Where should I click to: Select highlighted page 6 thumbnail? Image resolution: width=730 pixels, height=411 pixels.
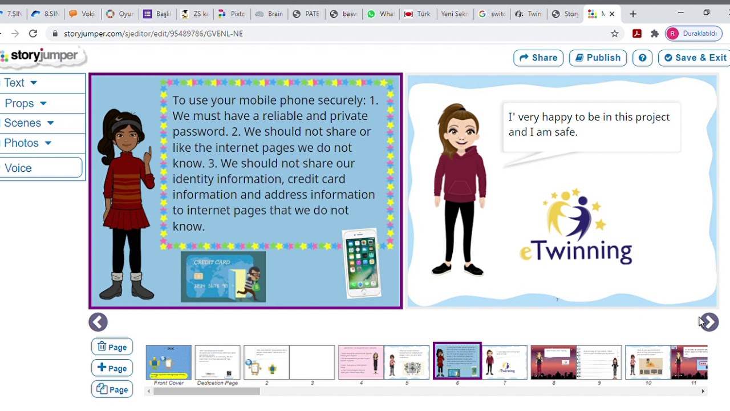457,361
